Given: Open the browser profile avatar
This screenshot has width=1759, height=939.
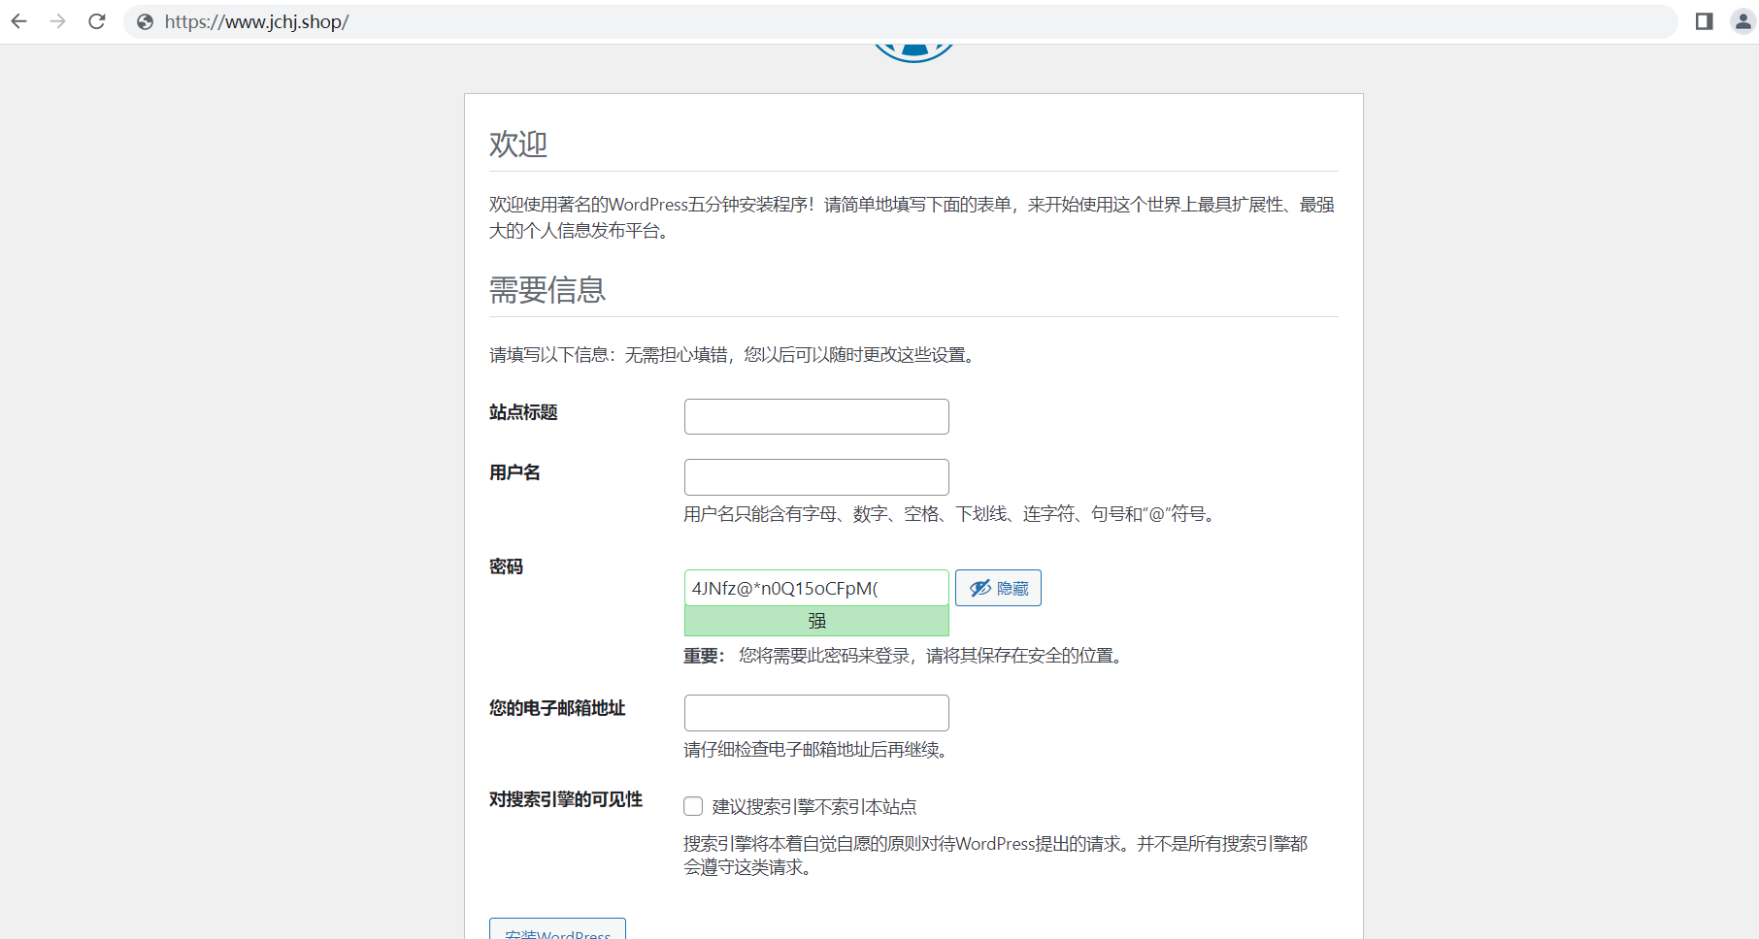Looking at the screenshot, I should pos(1743,21).
